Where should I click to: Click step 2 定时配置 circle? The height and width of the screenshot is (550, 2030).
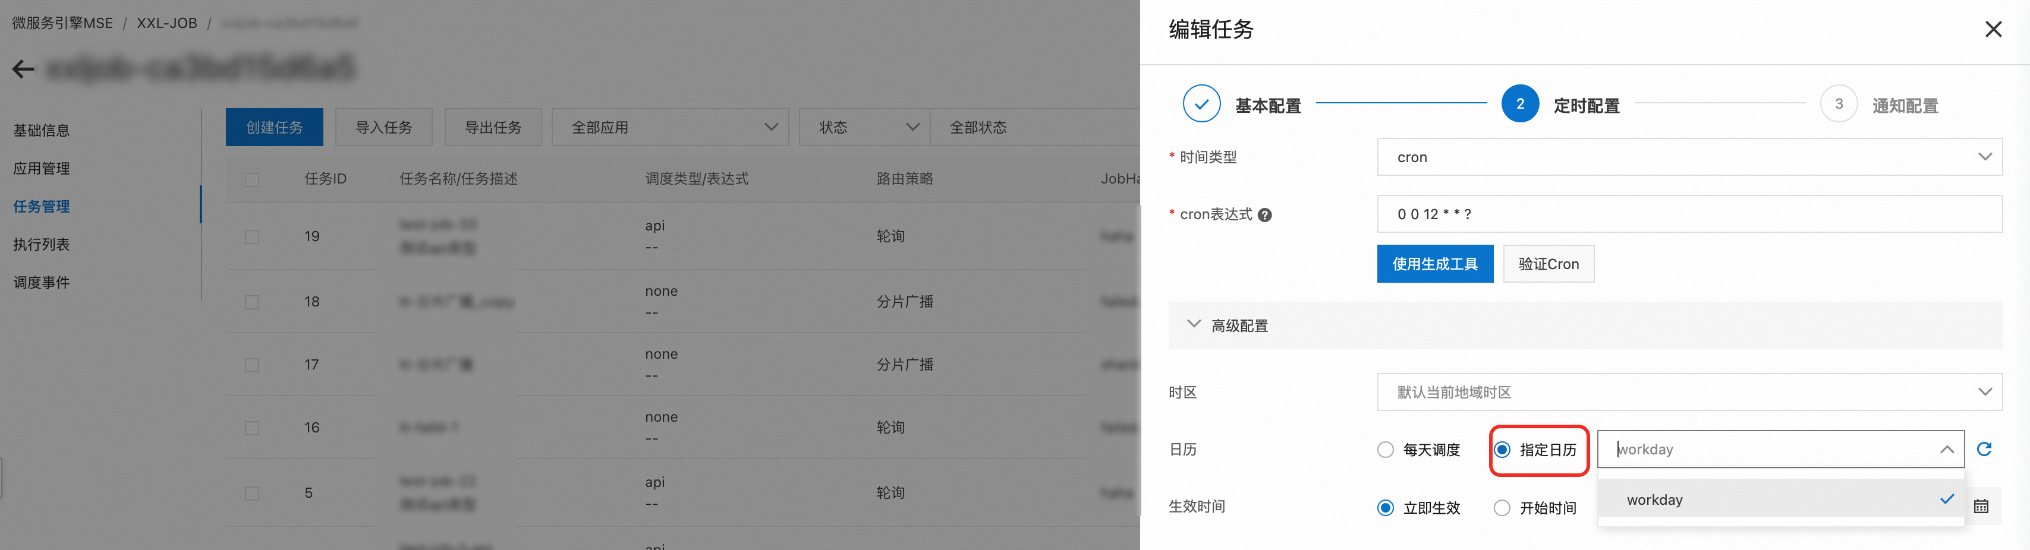pos(1520,104)
